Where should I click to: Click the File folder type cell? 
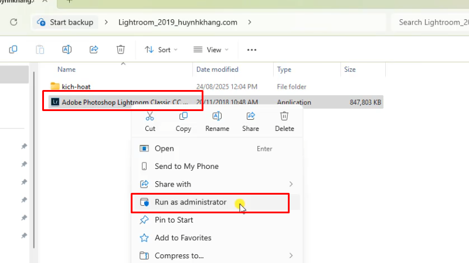[x=291, y=86]
